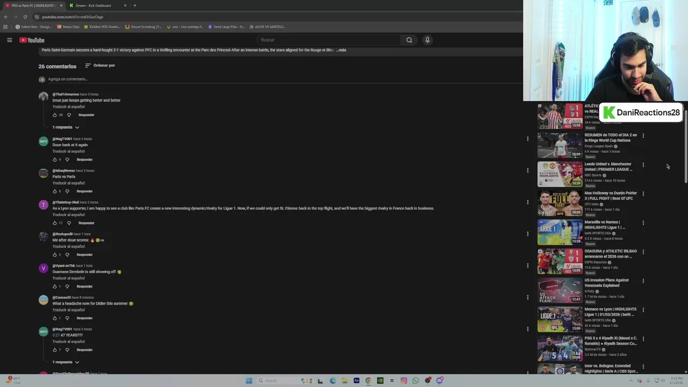Open the Max Holloway vs Dustin Poirier thumbnail
The image size is (688, 387).
(560, 203)
